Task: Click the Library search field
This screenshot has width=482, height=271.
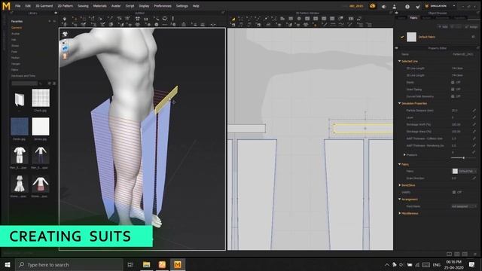Action: tap(25, 84)
